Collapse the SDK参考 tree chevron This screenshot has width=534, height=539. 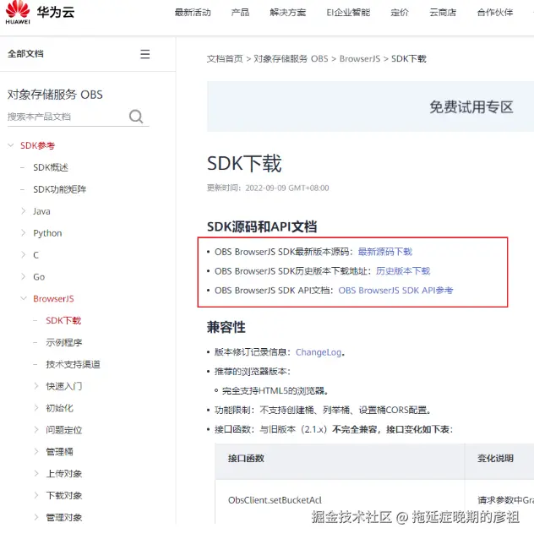[x=11, y=145]
